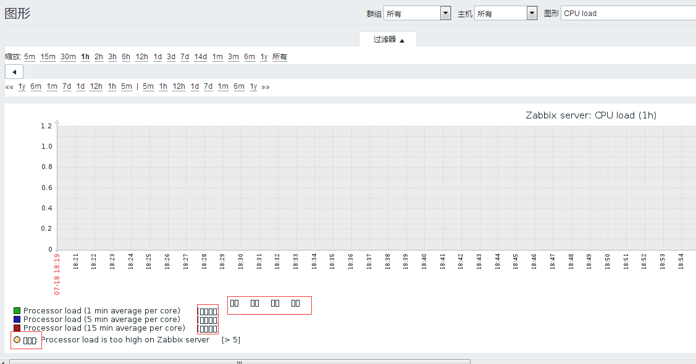Set zoom to 15m
The height and width of the screenshot is (364, 696).
(x=48, y=57)
